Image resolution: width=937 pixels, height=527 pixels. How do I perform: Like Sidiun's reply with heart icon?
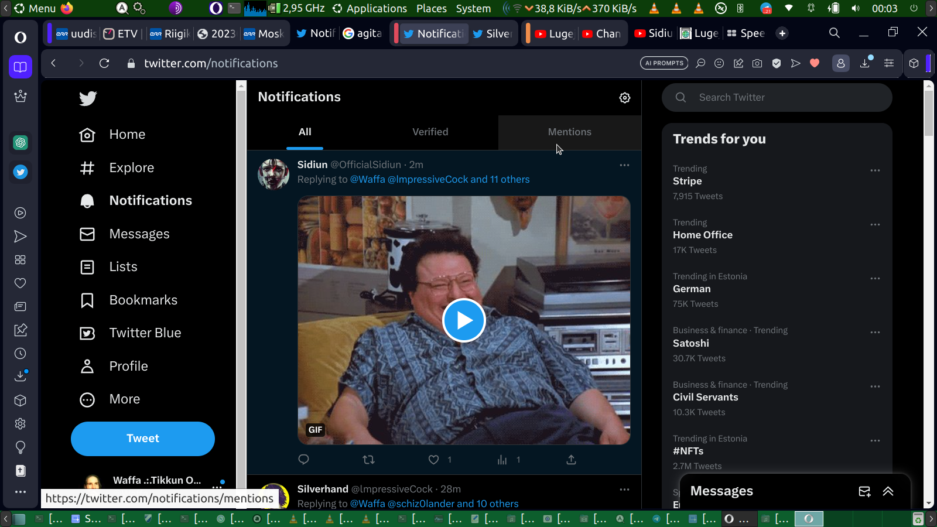pos(433,460)
